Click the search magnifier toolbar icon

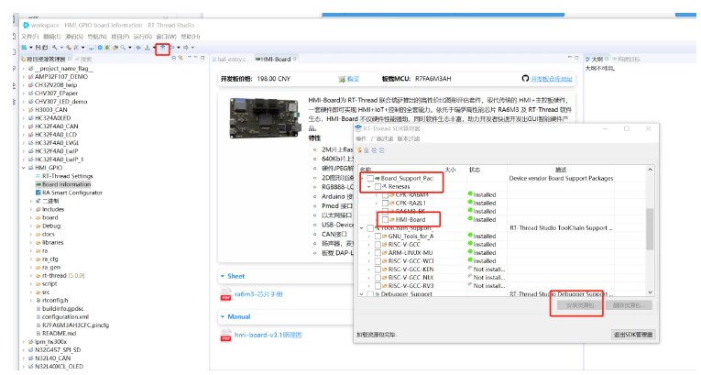coord(123,48)
